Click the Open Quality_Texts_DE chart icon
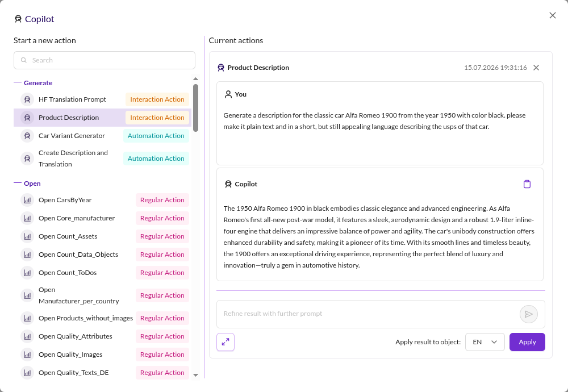 (27, 373)
